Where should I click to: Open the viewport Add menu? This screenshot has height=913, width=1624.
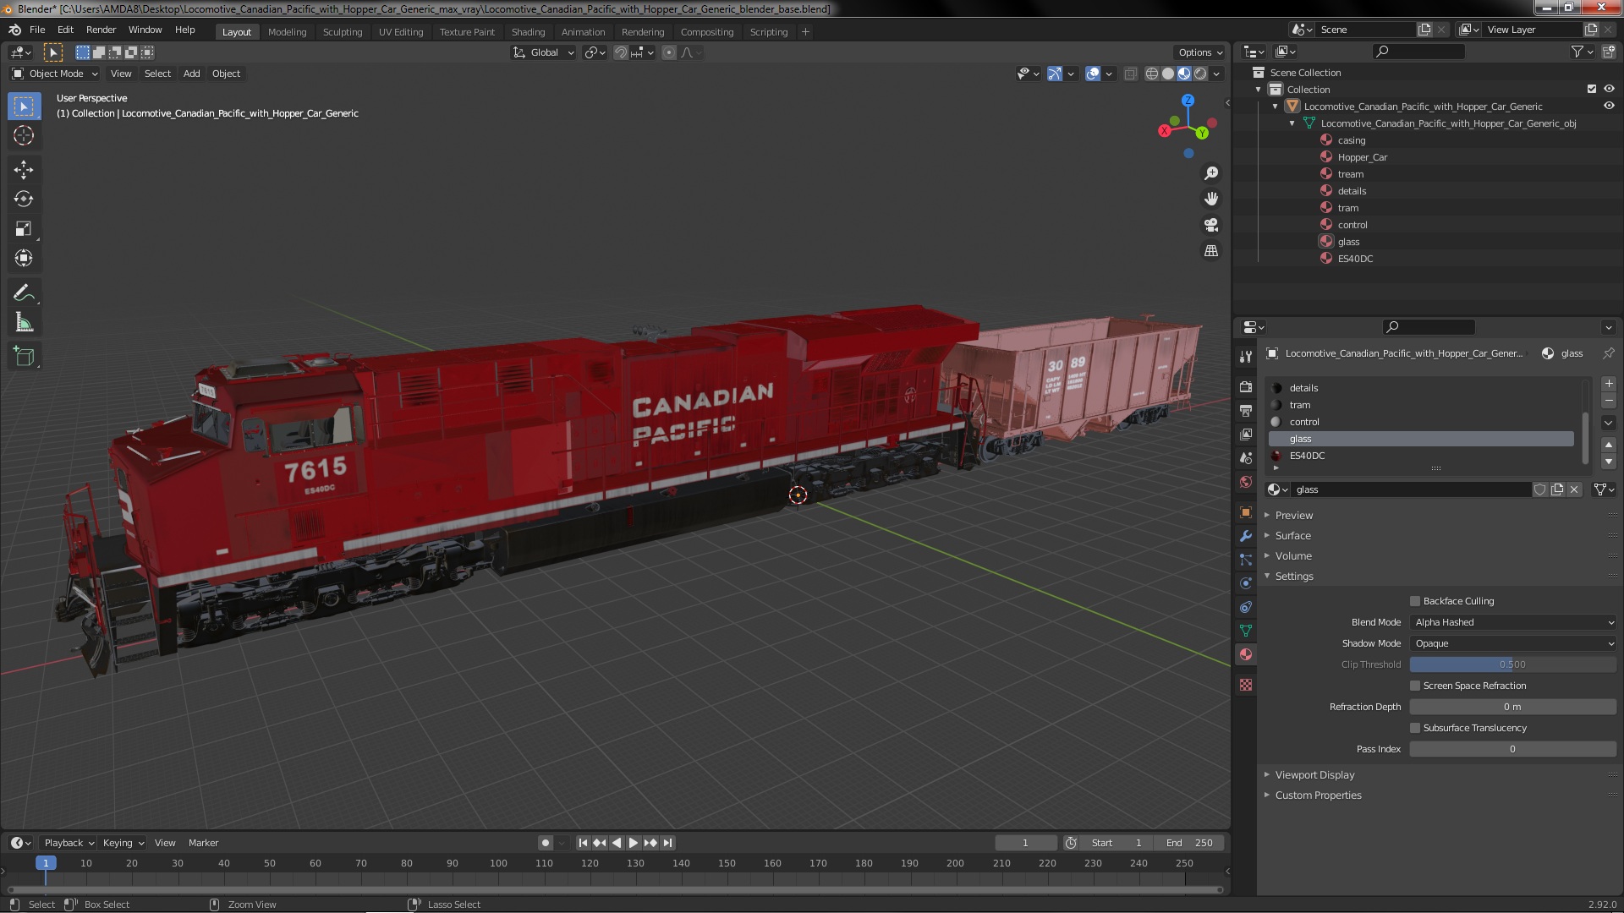(x=192, y=74)
